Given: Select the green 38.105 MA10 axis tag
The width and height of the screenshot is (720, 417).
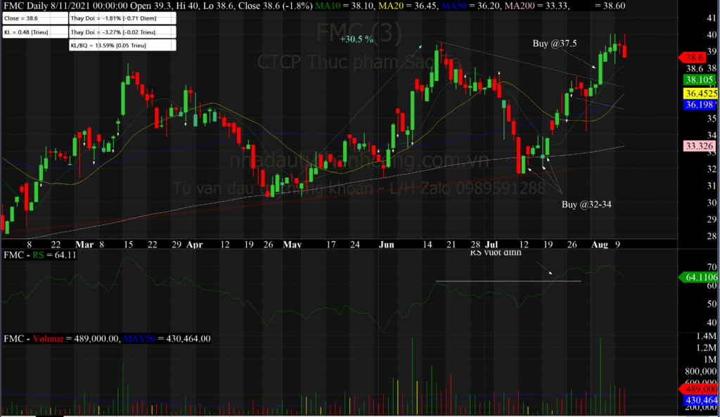Looking at the screenshot, I should coord(698,80).
